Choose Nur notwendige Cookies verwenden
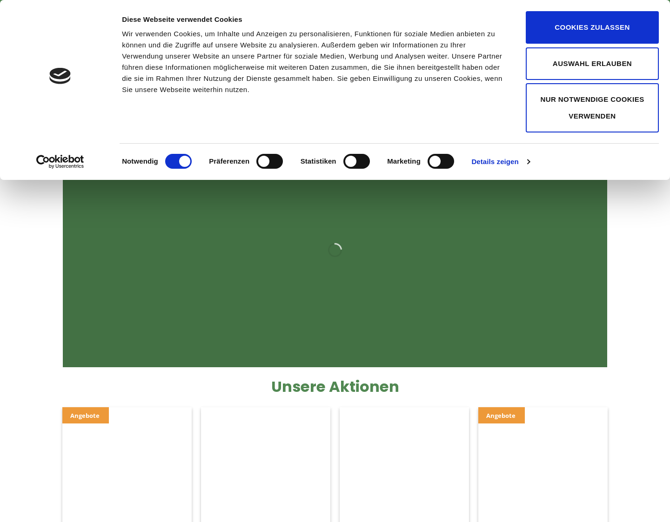Viewport: 670px width, 522px height. point(592,108)
